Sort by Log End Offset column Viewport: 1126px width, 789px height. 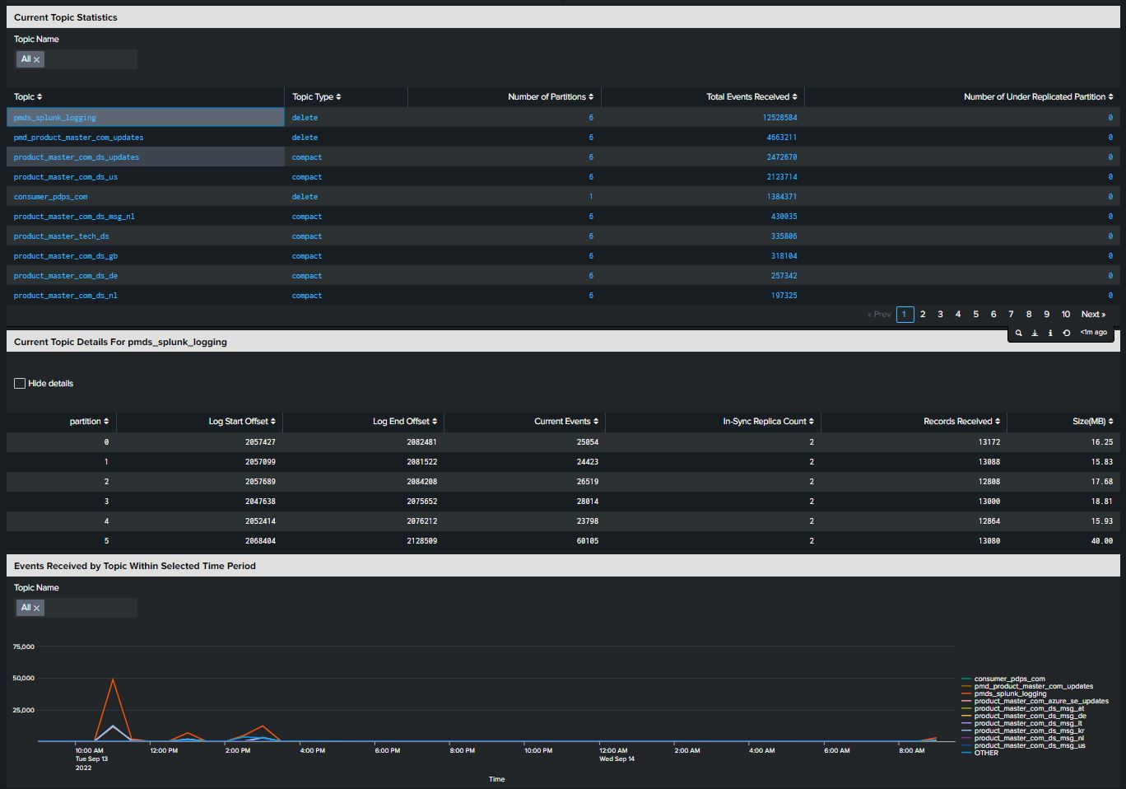coord(405,421)
